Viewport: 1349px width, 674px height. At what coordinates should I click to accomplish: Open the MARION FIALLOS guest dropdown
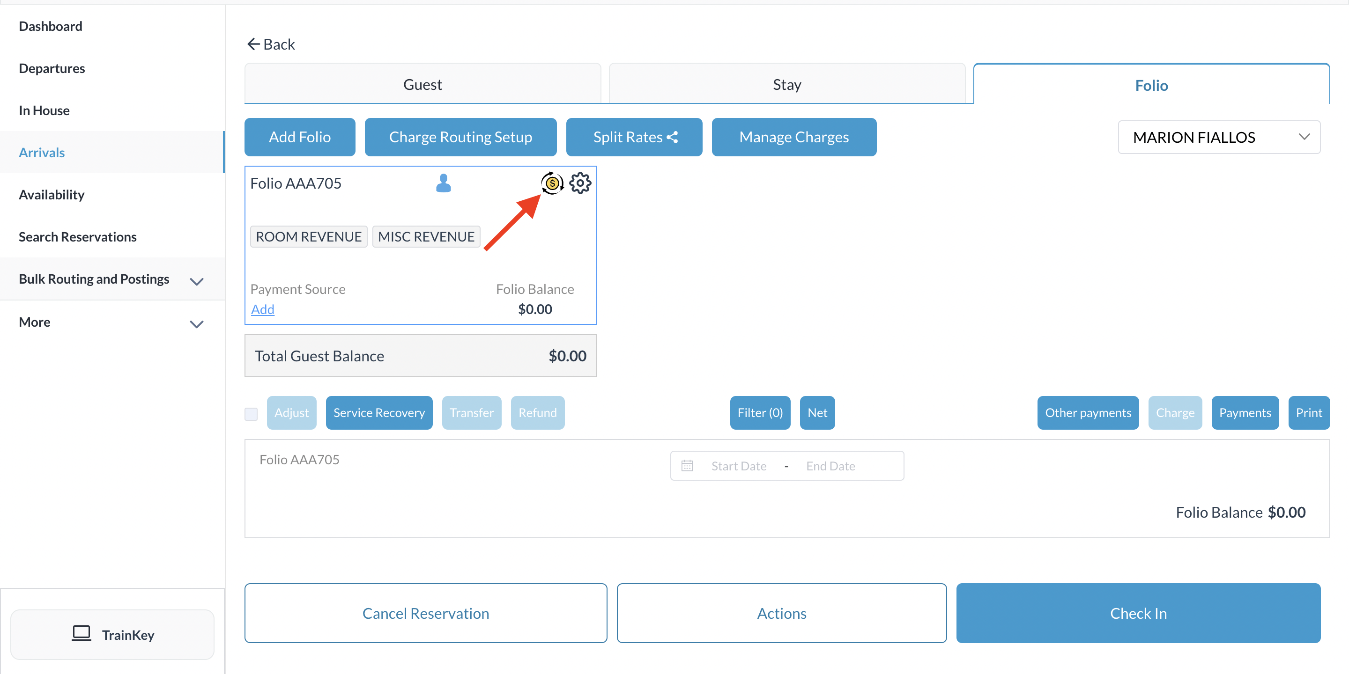[x=1219, y=137]
